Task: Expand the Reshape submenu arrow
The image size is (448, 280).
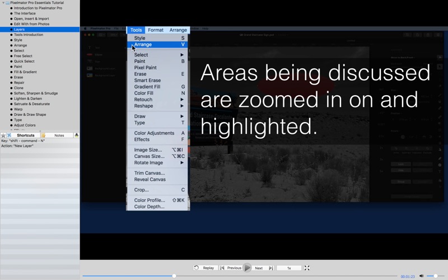Action: point(181,106)
